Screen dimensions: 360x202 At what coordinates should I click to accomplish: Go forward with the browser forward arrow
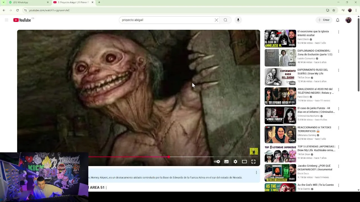(11, 10)
